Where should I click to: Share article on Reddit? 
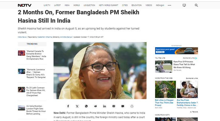(95, 106)
